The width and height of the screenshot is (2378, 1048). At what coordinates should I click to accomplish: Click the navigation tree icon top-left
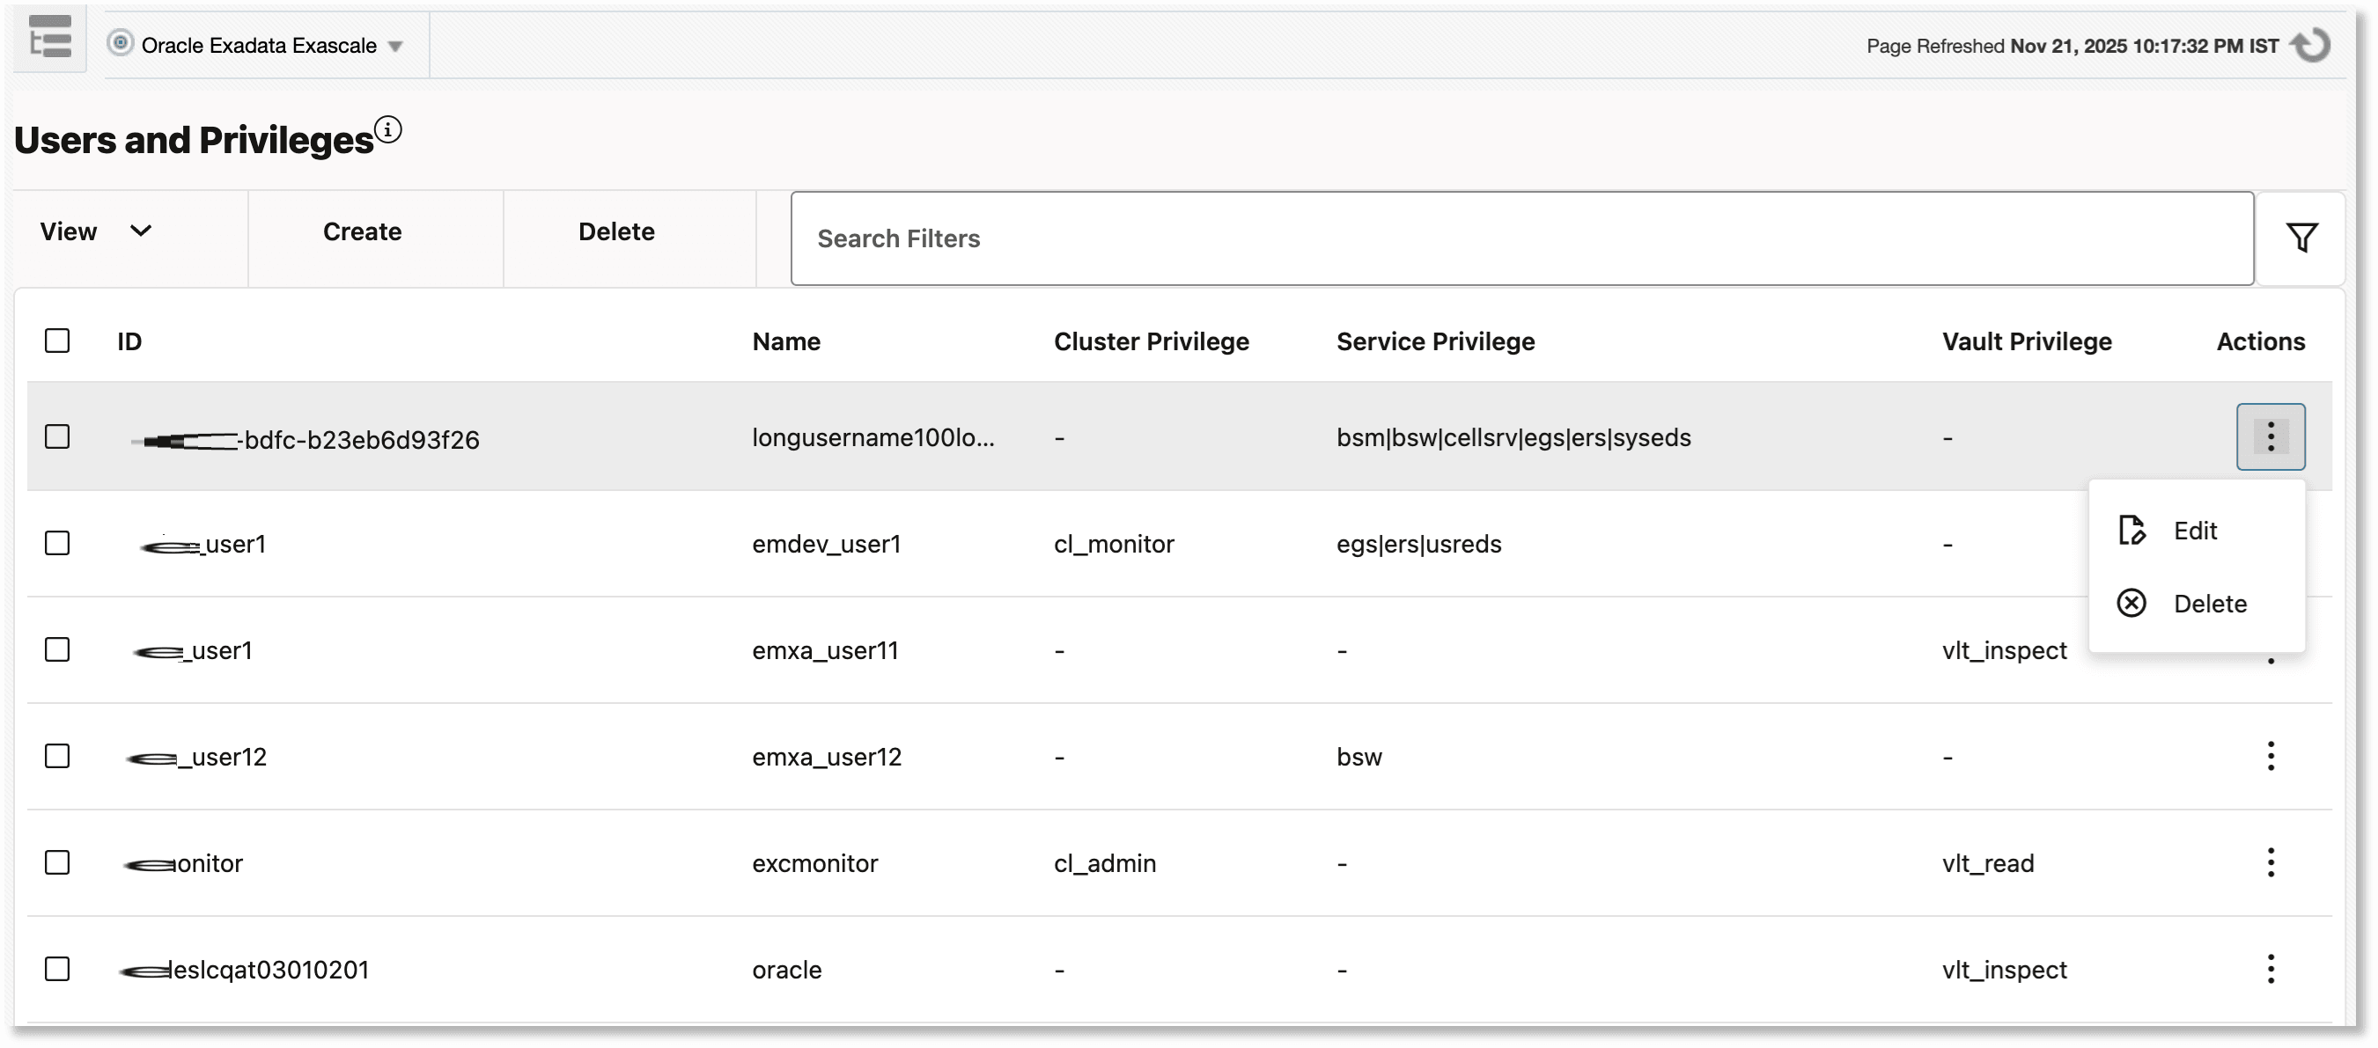point(49,39)
